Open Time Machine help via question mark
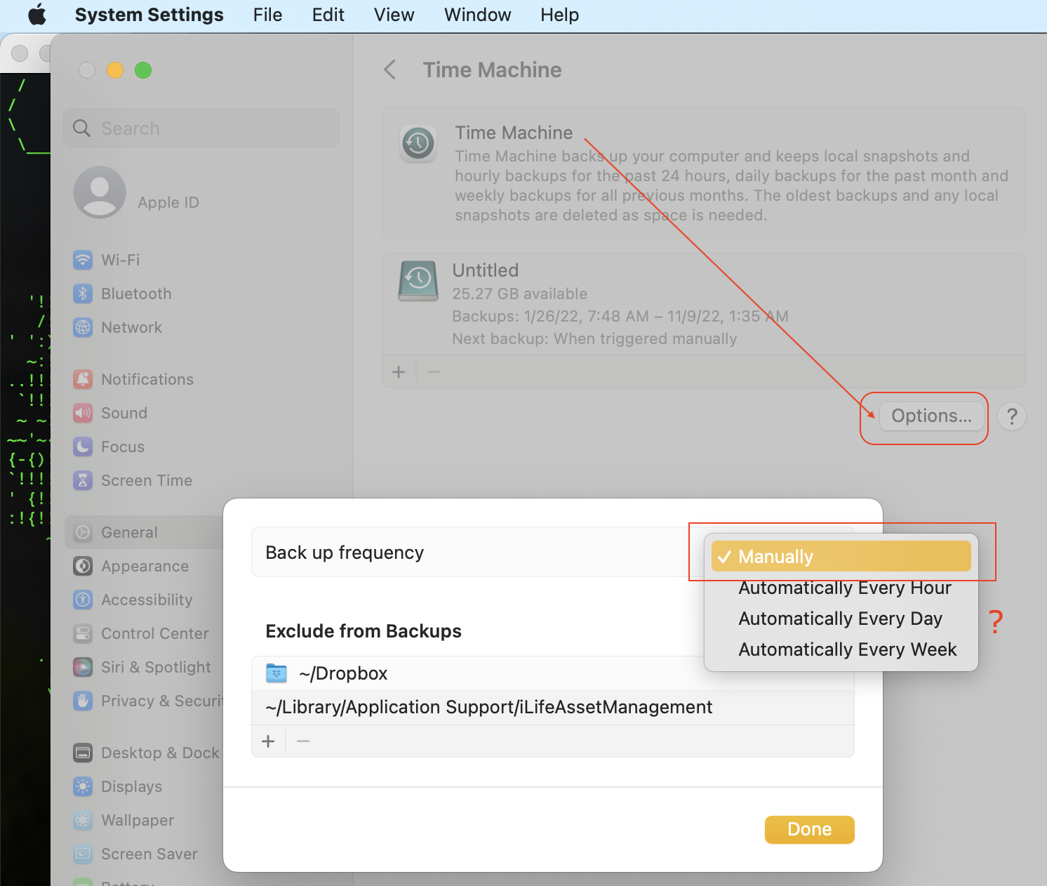The width and height of the screenshot is (1047, 886). point(1011,416)
